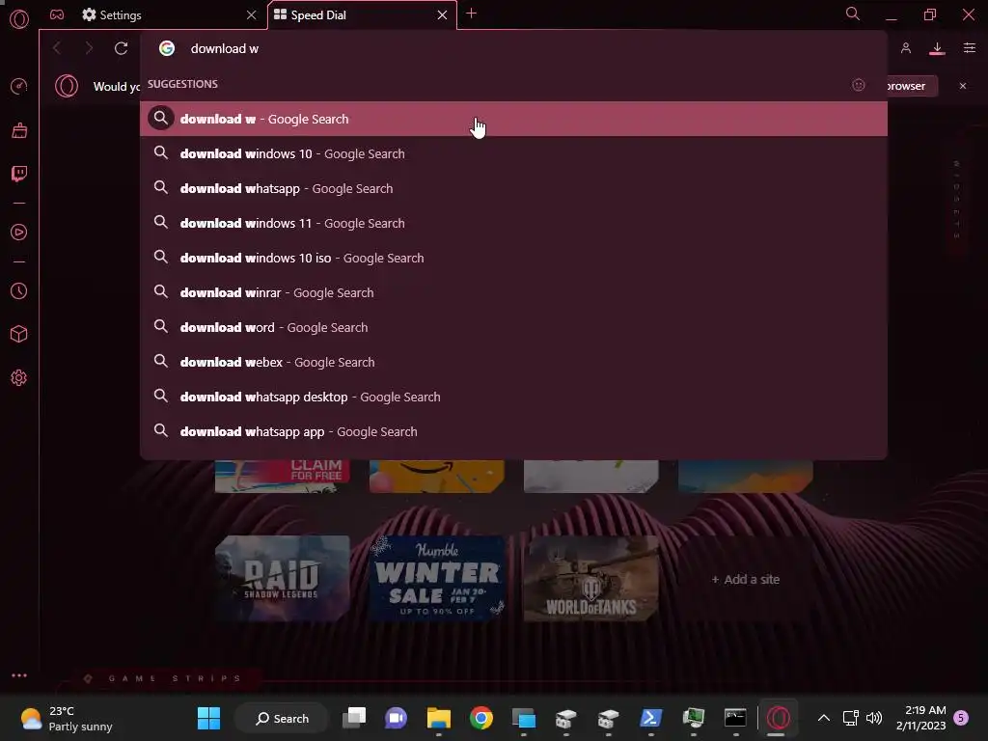This screenshot has height=741, width=988.
Task: Close the Speed Dial tab
Action: click(x=442, y=14)
